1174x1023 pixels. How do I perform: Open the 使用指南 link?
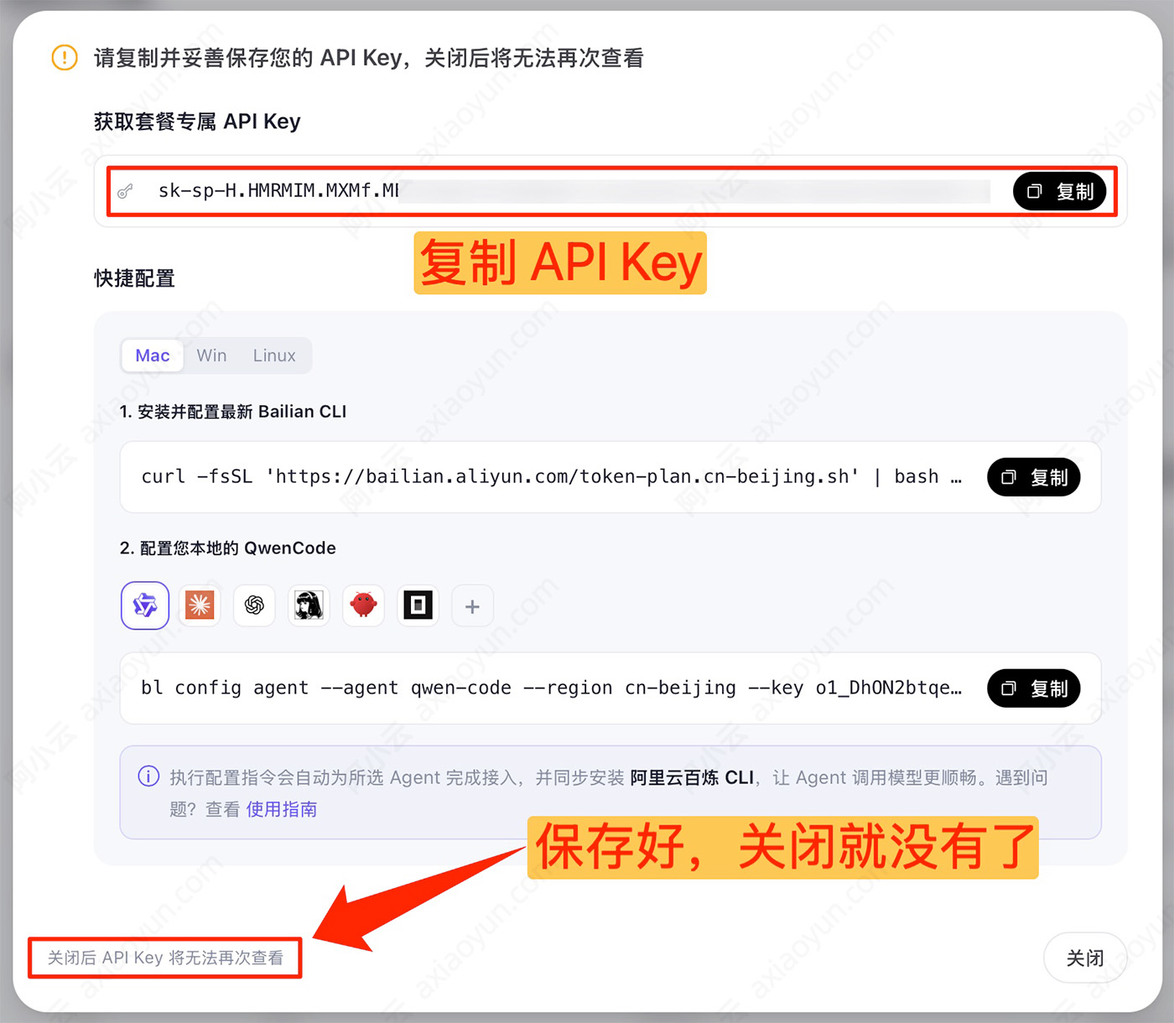point(282,809)
